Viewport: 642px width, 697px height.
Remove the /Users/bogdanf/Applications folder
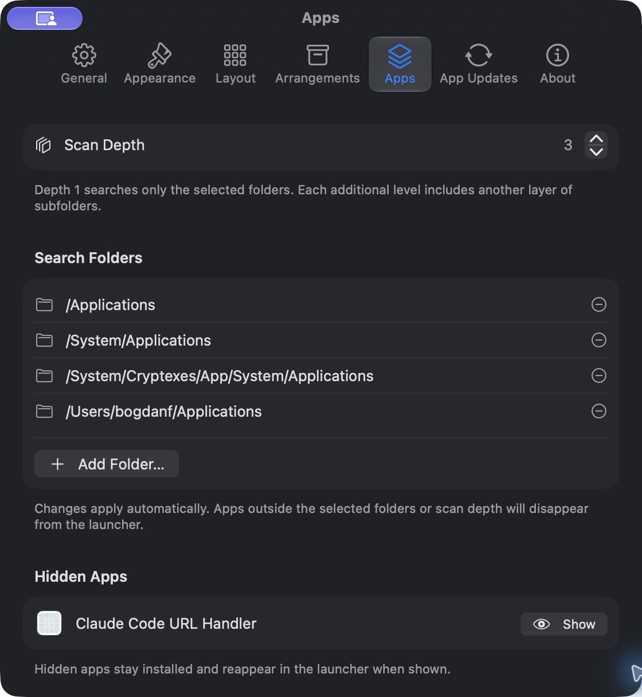click(598, 411)
